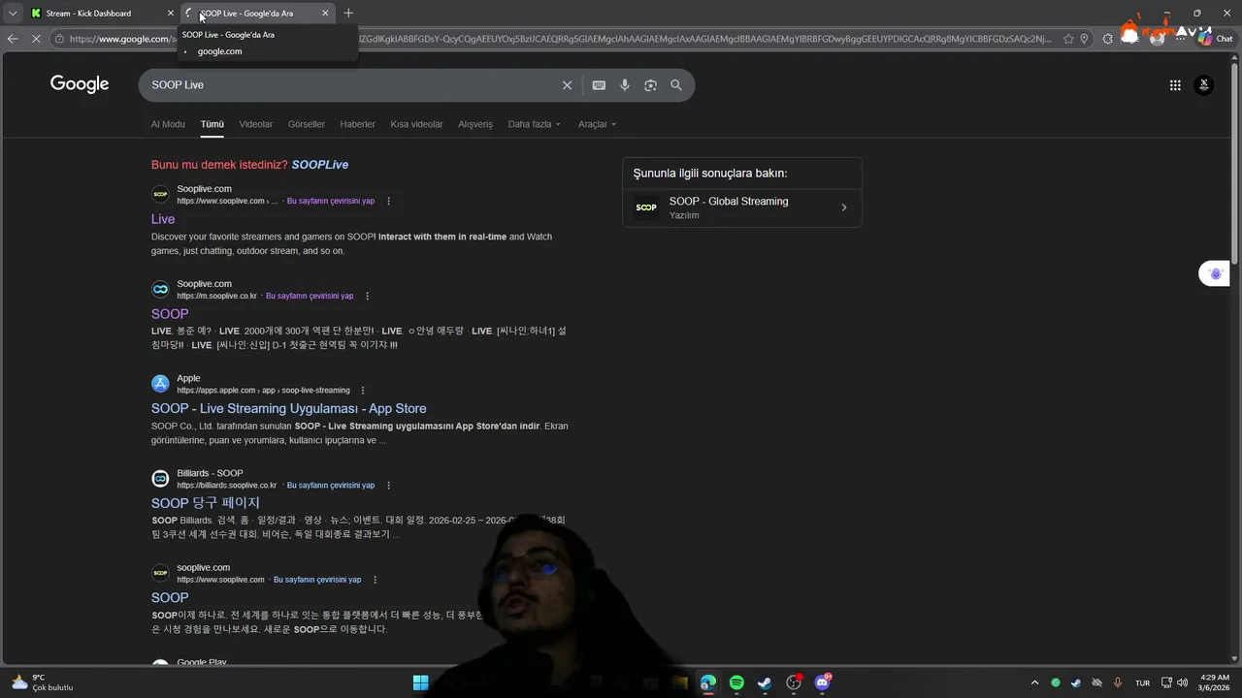The image size is (1242, 698).
Task: Open options menu for Billiards - SOOP result
Action: [x=389, y=486]
